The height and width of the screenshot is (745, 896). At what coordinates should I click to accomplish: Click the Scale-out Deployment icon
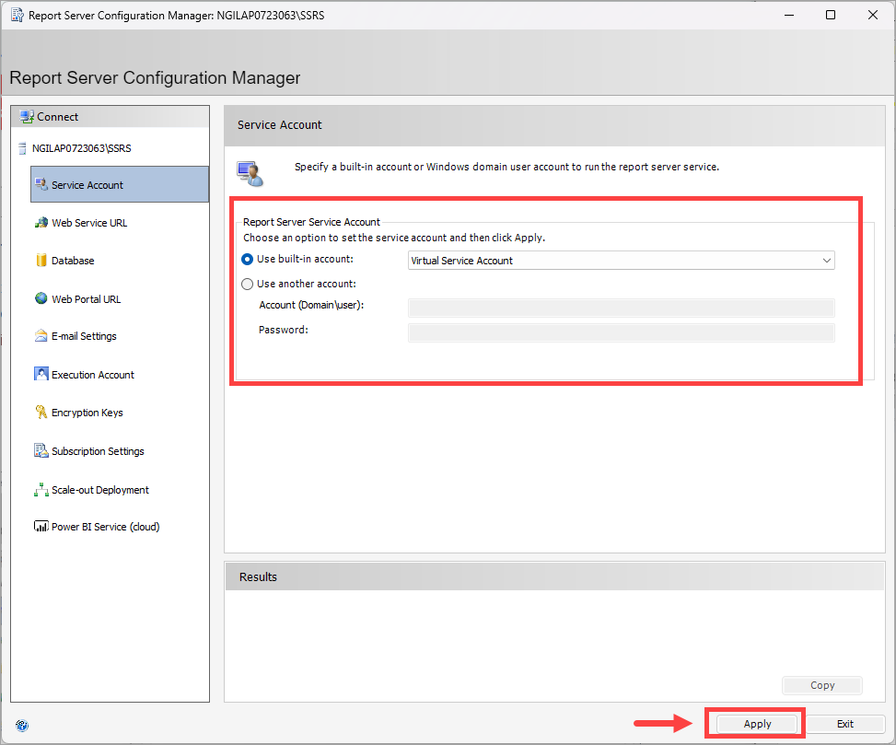point(41,490)
